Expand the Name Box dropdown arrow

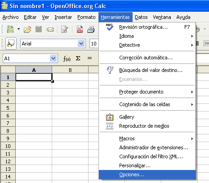(x=53, y=58)
